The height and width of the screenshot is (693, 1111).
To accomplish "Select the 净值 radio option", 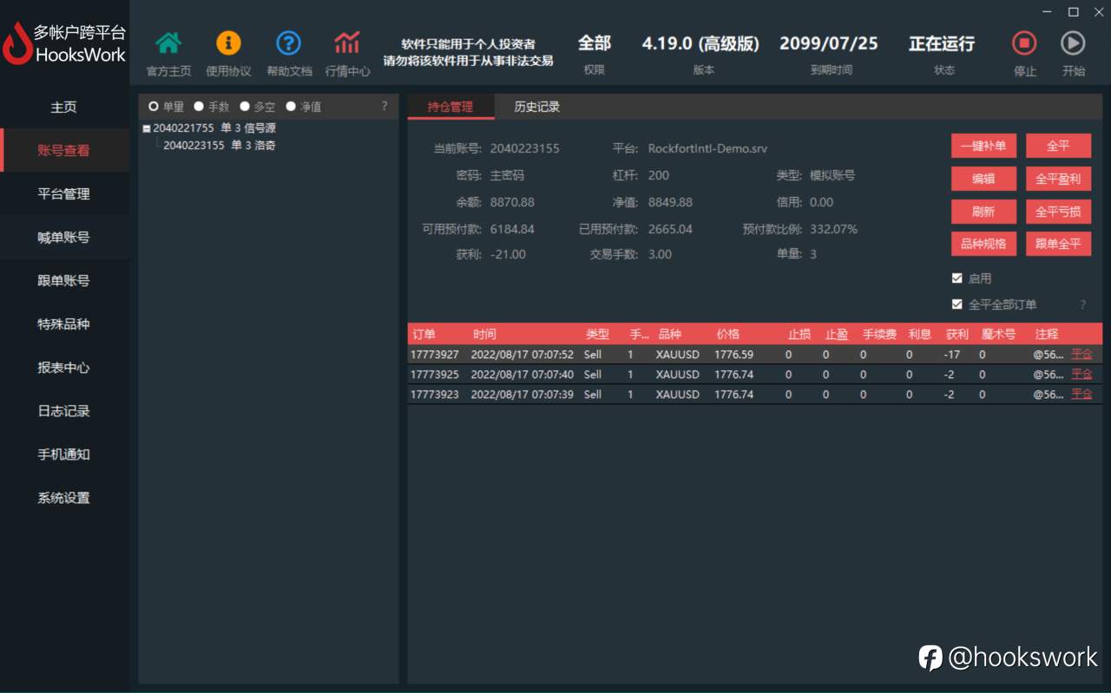I will (x=291, y=107).
